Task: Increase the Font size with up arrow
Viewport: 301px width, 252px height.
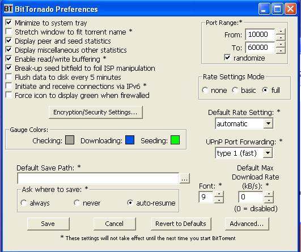Action: pos(219,194)
